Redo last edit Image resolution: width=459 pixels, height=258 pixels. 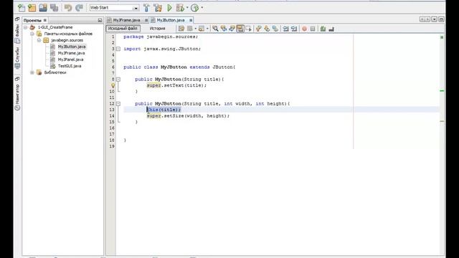click(79, 8)
